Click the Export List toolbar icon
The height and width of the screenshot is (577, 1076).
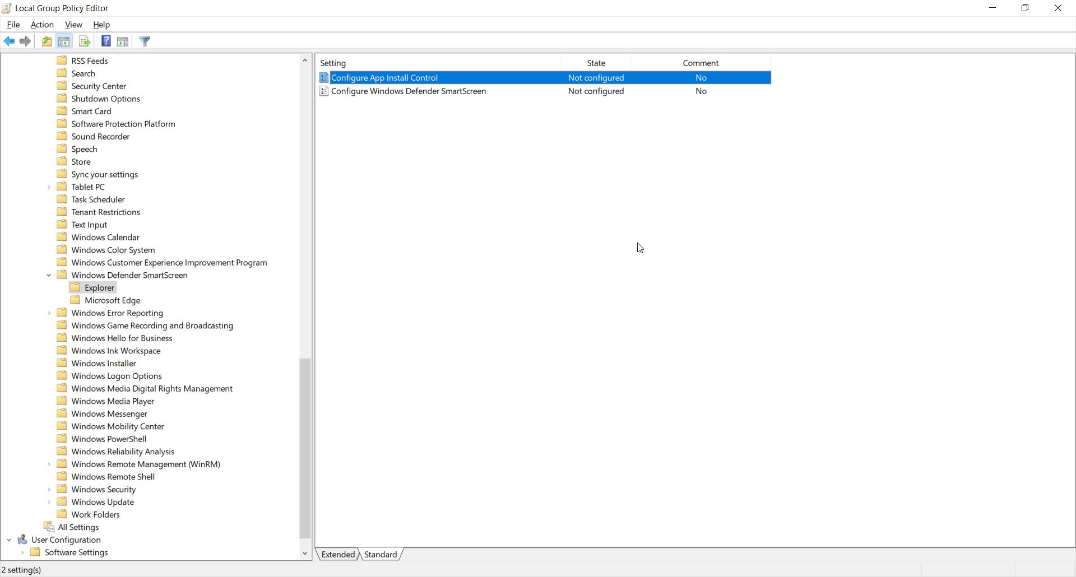point(85,41)
